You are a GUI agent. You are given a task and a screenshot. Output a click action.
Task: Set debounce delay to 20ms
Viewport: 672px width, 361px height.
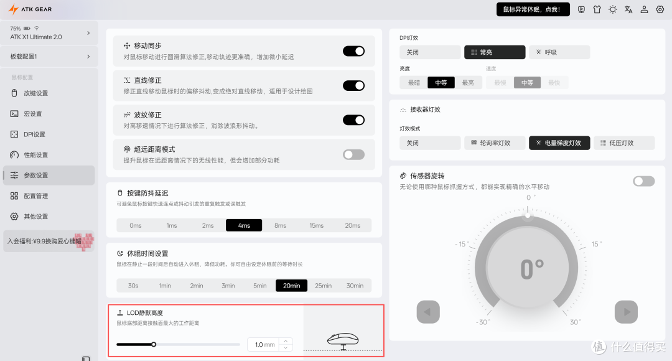353,225
